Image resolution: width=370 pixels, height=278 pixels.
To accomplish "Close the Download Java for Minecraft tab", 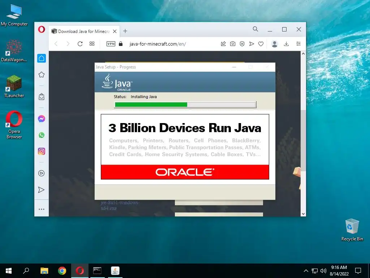I will pyautogui.click(x=115, y=31).
